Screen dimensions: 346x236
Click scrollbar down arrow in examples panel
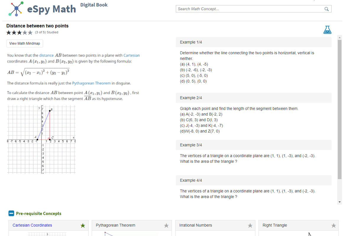(x=339, y=202)
